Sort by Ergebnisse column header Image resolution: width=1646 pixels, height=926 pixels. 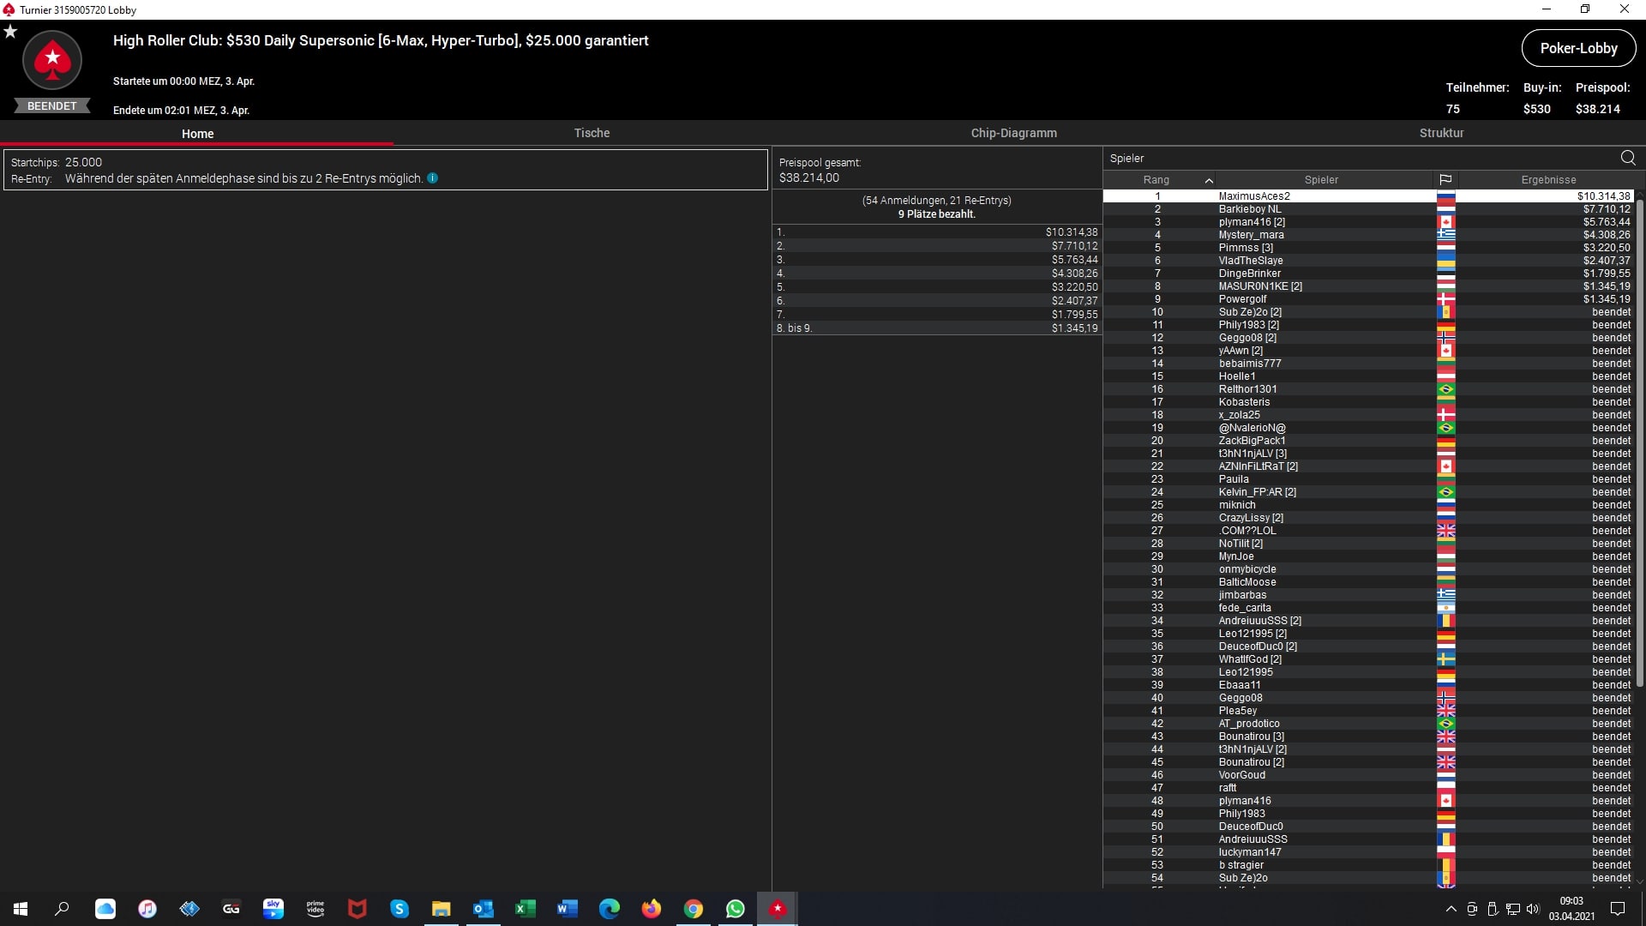tap(1548, 180)
